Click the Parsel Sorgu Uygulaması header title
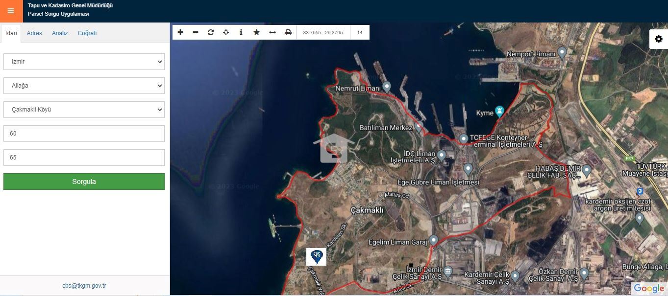 tap(58, 14)
